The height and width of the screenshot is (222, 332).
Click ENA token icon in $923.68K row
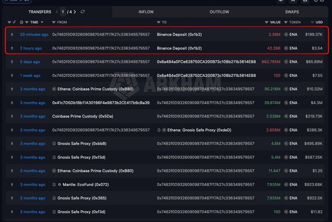coord(286,184)
